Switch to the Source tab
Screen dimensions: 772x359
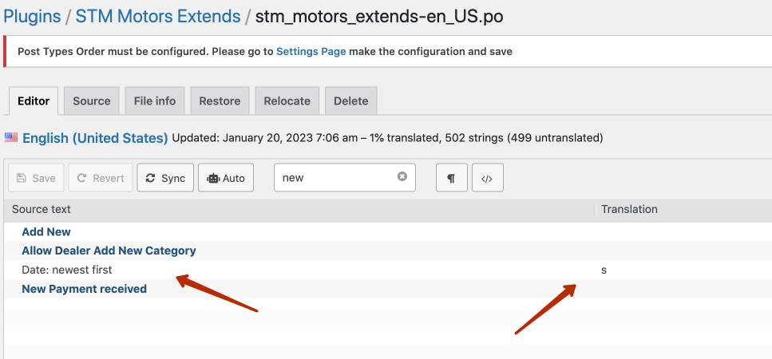92,101
